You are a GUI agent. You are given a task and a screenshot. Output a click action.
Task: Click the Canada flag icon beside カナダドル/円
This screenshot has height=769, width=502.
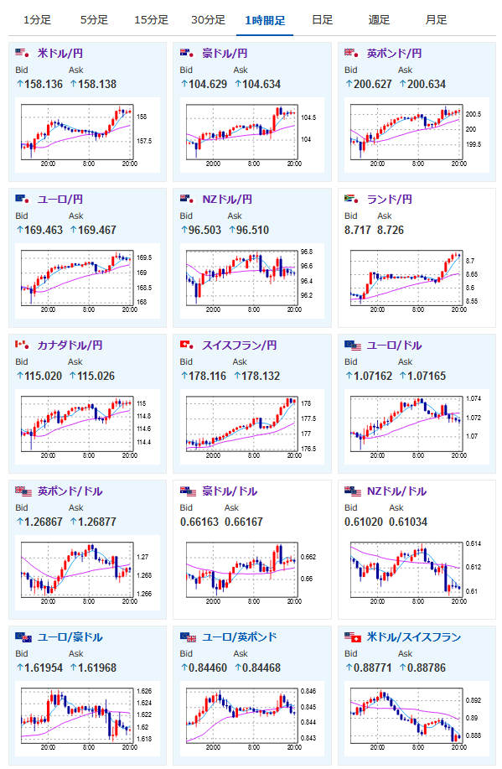click(22, 345)
